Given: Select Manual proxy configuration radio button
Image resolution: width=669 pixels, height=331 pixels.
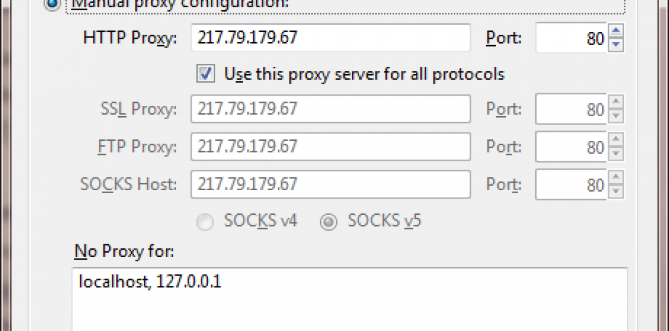Looking at the screenshot, I should 52,4.
